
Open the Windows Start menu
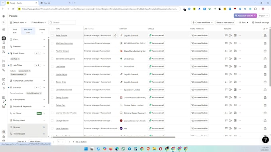click(86, 149)
